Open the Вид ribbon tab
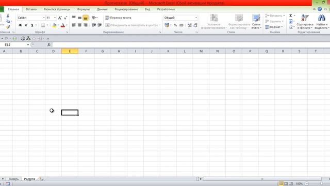Viewport: 330px width, 186px height. coord(147,9)
